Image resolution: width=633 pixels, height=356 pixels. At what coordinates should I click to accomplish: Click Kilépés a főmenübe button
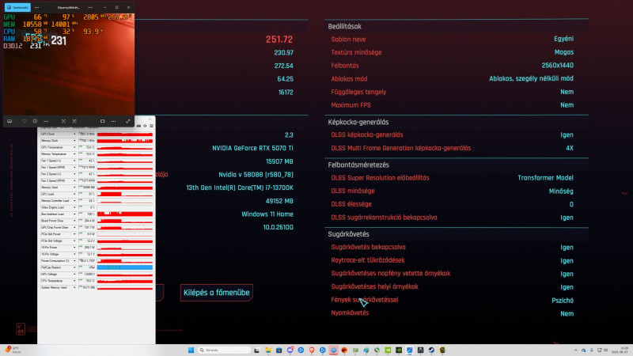pyautogui.click(x=216, y=293)
